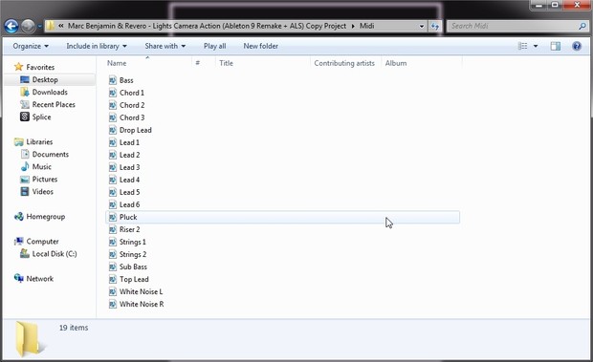Click the Bass MIDI file icon

(x=112, y=80)
